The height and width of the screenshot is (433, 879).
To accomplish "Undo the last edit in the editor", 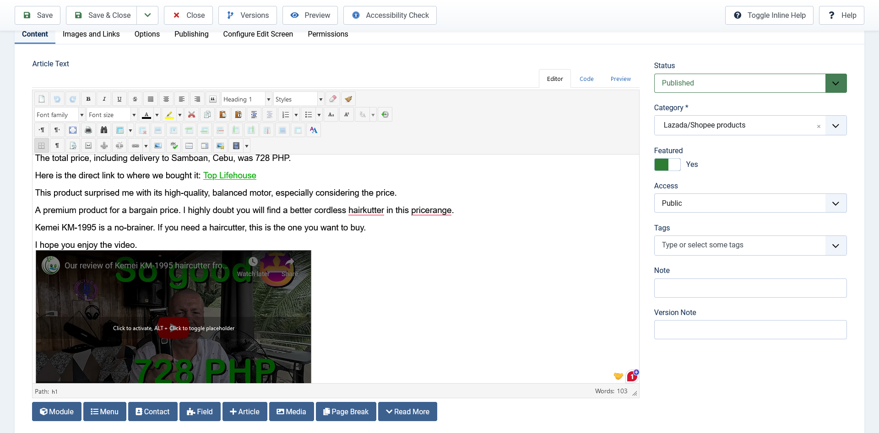I will pos(57,99).
